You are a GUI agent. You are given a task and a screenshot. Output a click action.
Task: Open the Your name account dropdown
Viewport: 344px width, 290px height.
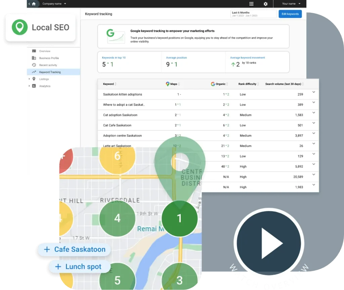291,4
